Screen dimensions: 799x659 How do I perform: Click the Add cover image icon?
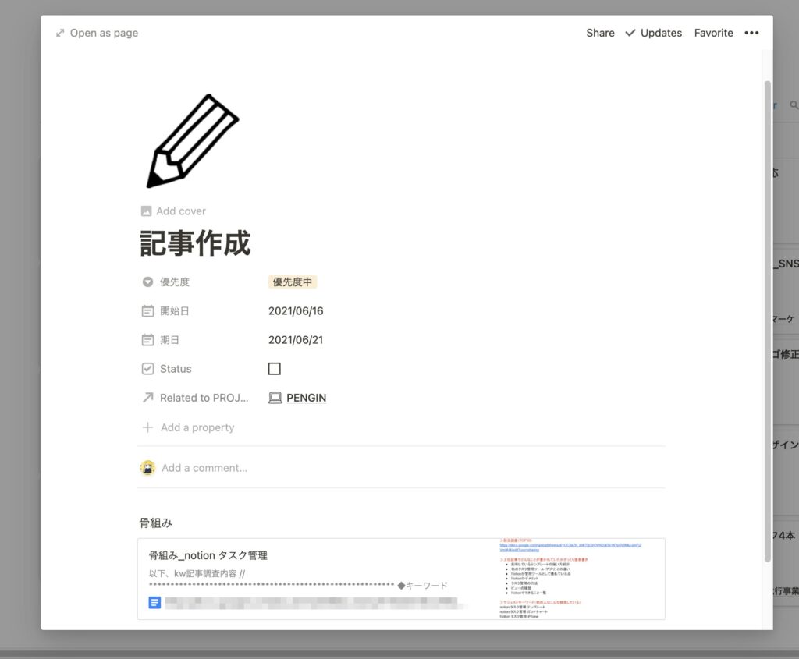(146, 211)
